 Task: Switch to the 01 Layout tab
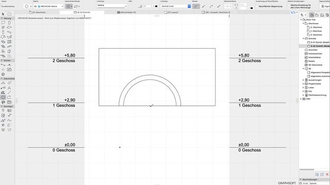coord(171,12)
